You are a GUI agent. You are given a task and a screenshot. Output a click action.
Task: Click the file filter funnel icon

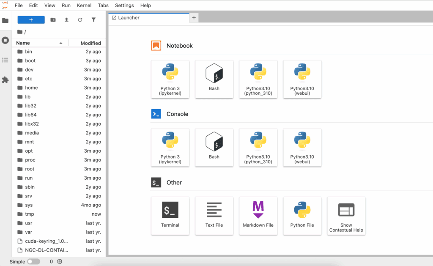(x=93, y=20)
